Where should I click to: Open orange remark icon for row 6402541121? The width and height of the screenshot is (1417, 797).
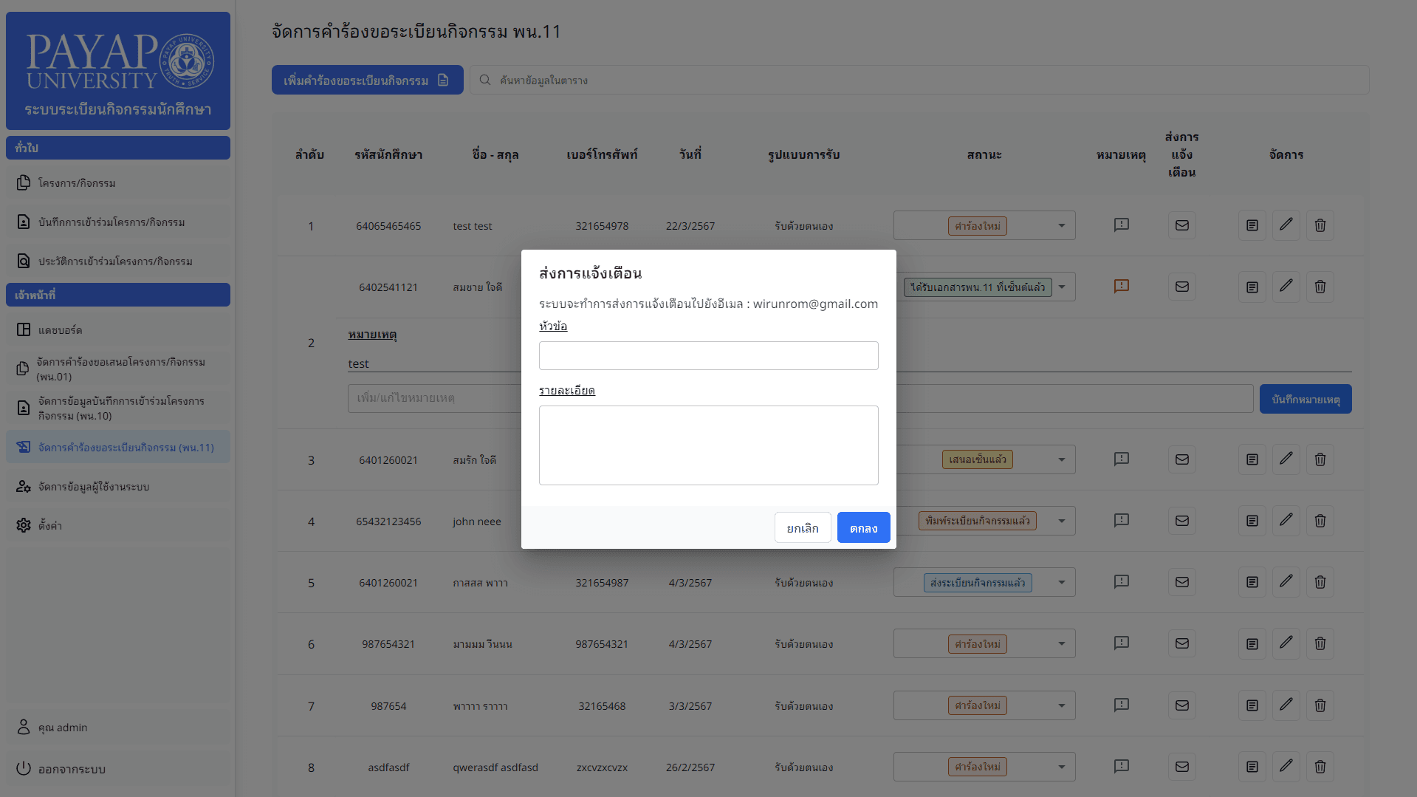point(1121,286)
